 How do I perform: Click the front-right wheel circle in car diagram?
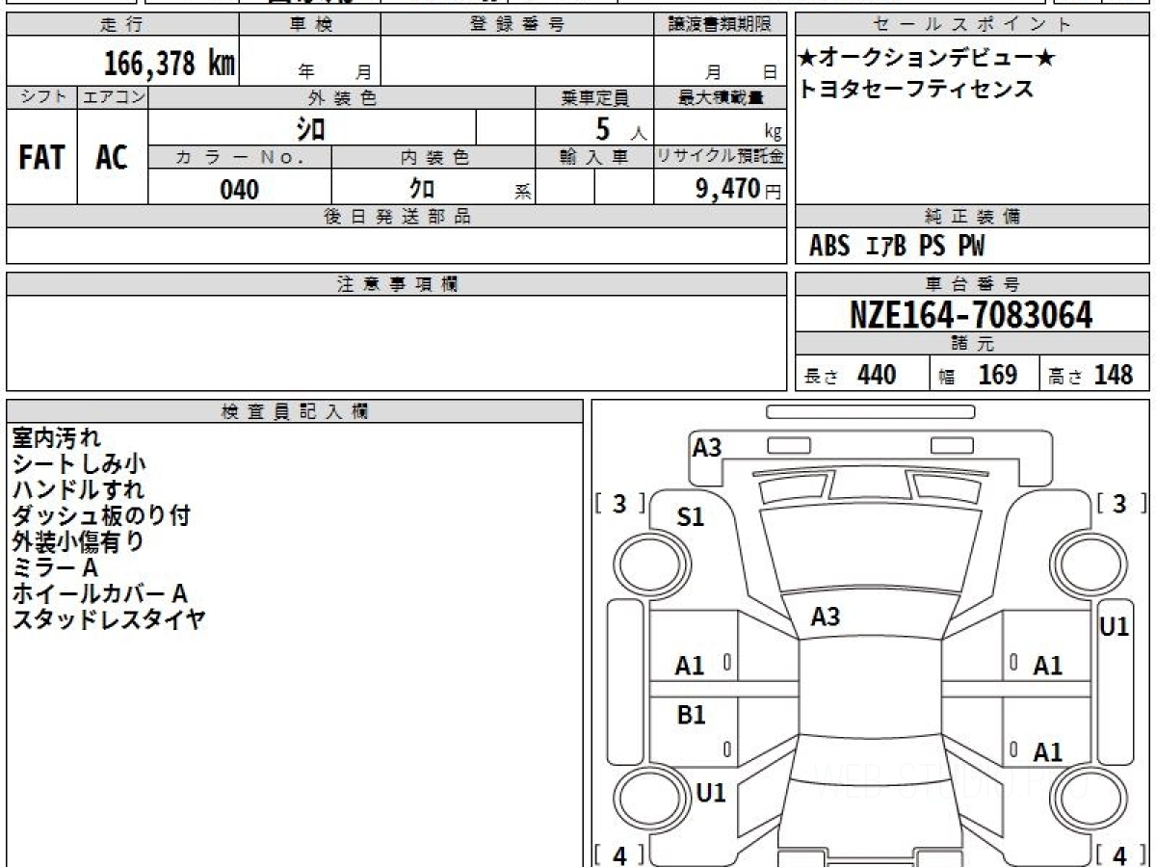pos(1081,560)
